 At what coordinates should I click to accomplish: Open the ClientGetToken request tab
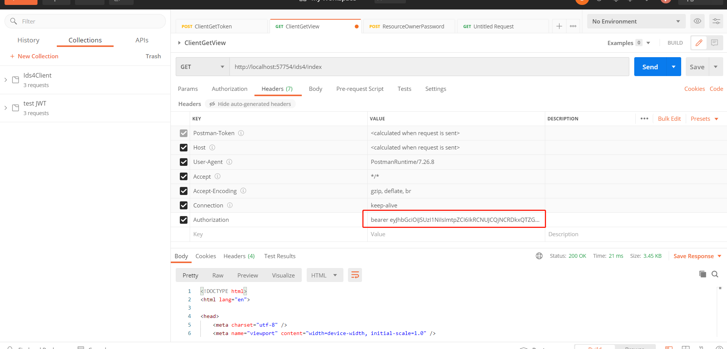(222, 26)
